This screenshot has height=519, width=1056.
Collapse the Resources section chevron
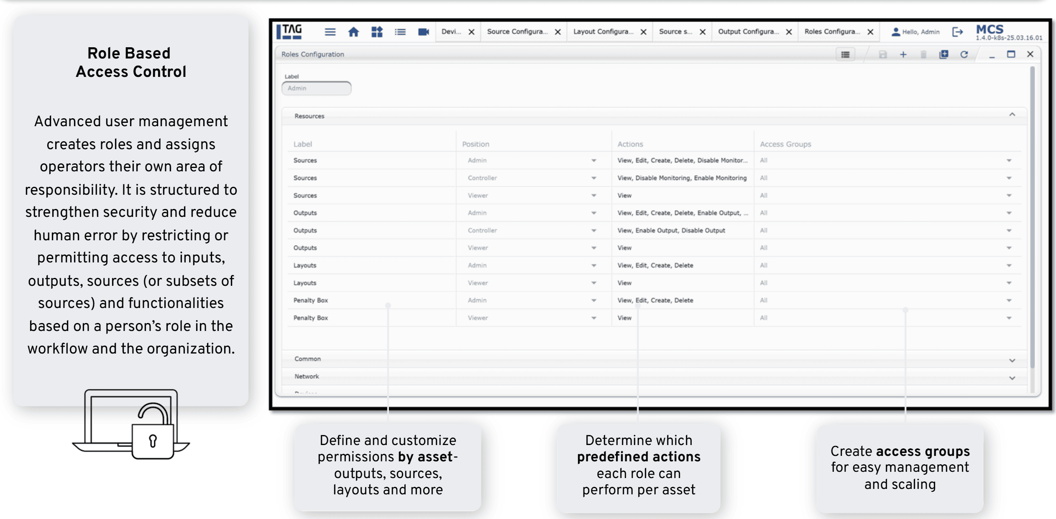coord(1012,114)
